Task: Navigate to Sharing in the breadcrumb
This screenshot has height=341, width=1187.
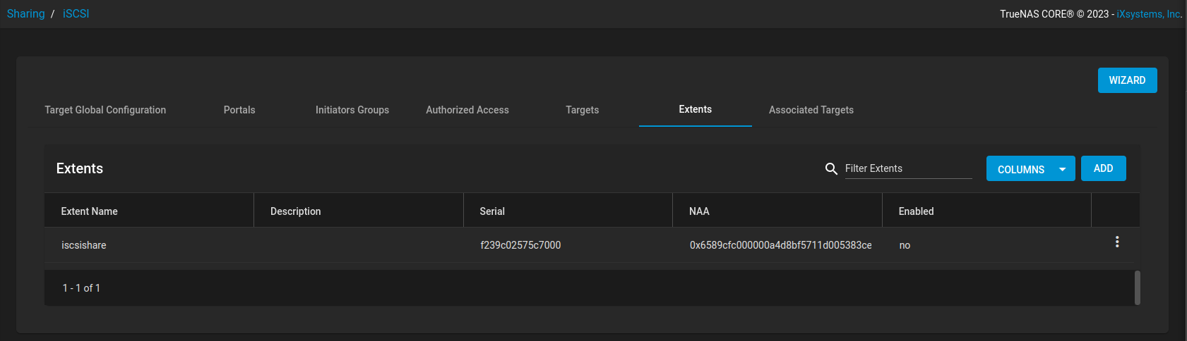Action: tap(25, 14)
